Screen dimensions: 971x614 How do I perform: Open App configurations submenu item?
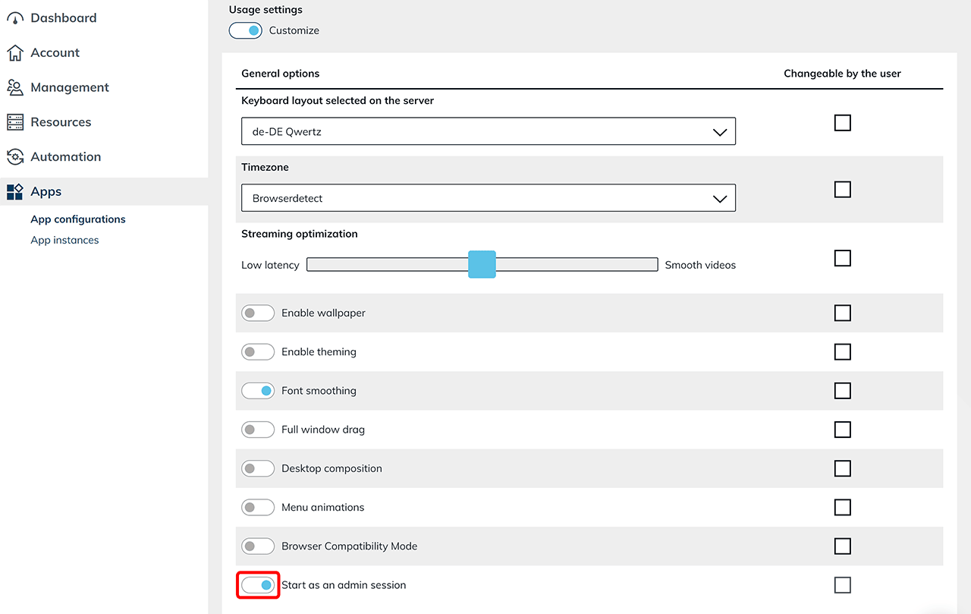(78, 219)
